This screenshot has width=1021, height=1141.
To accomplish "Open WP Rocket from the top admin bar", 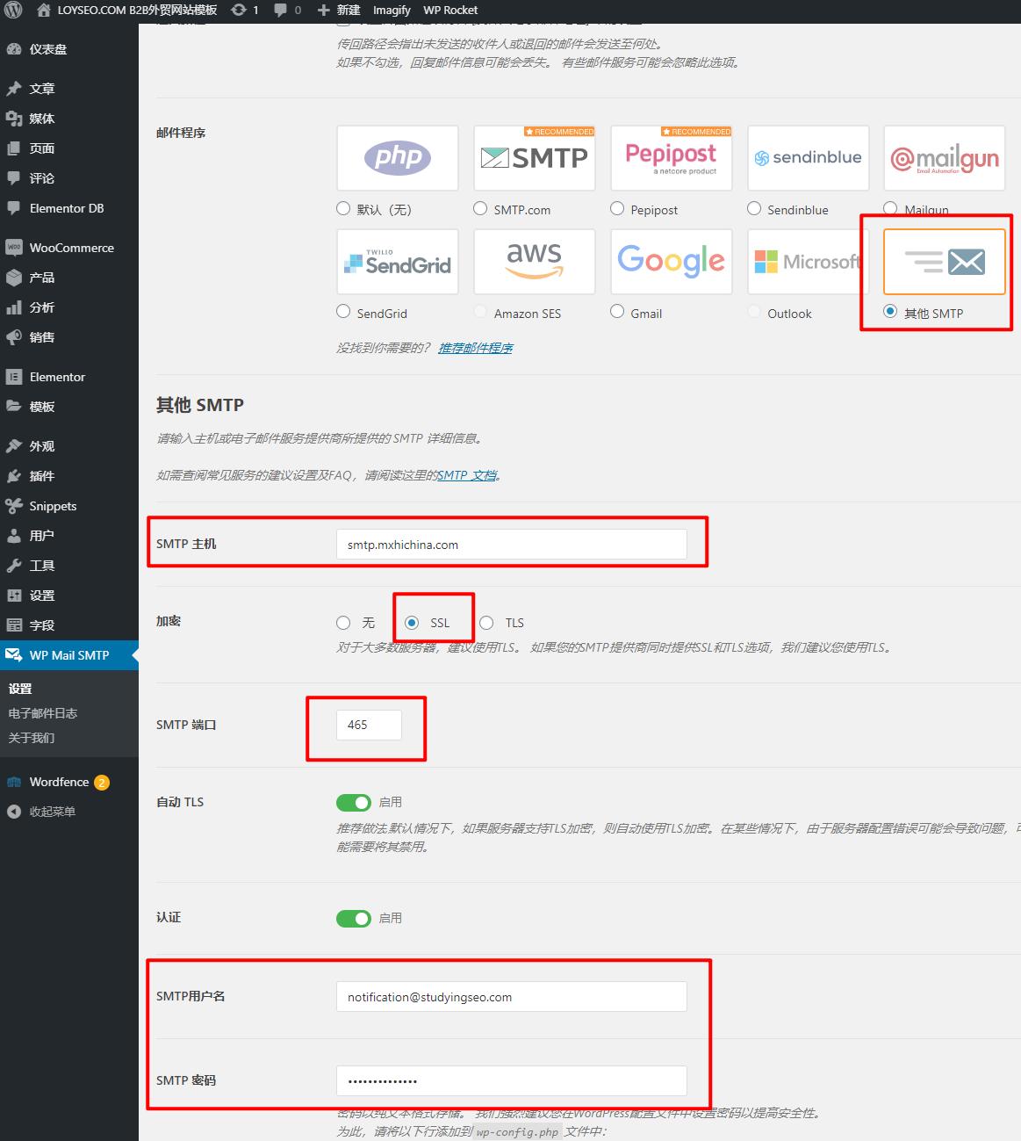I will [450, 10].
